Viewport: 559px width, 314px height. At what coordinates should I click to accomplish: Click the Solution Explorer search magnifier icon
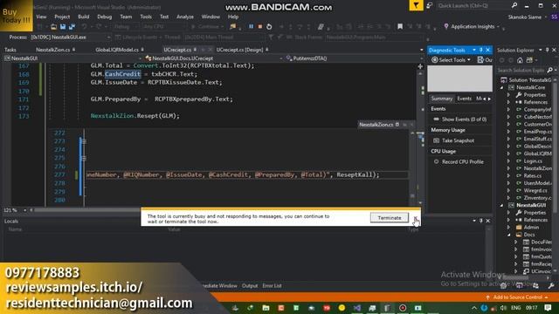(549, 70)
